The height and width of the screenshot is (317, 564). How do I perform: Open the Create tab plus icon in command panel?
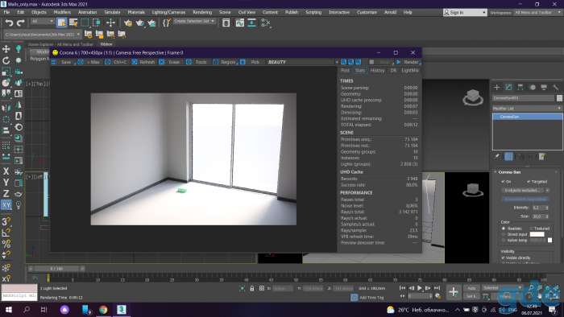coord(497,87)
